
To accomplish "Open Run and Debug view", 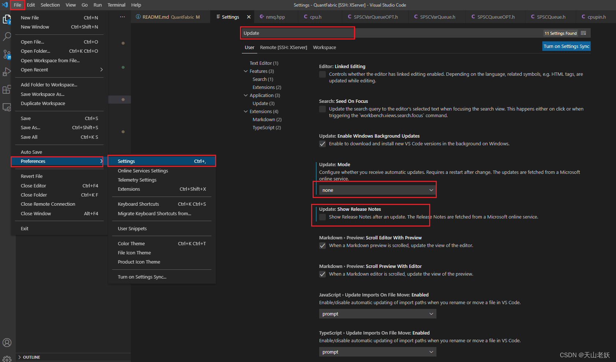I will tap(7, 72).
